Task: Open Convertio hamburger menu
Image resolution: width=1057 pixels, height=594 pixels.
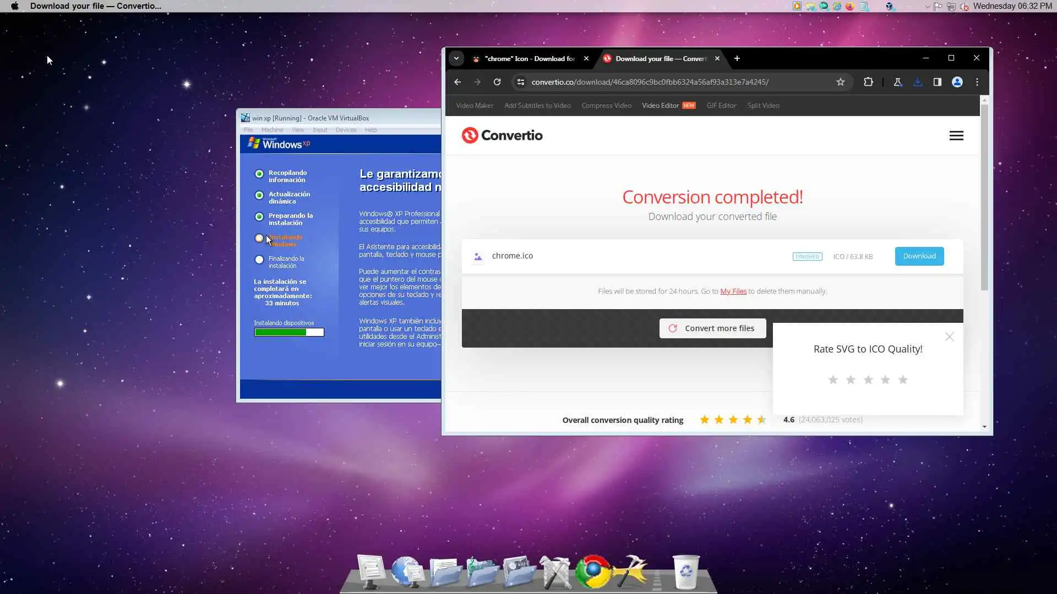Action: point(956,135)
